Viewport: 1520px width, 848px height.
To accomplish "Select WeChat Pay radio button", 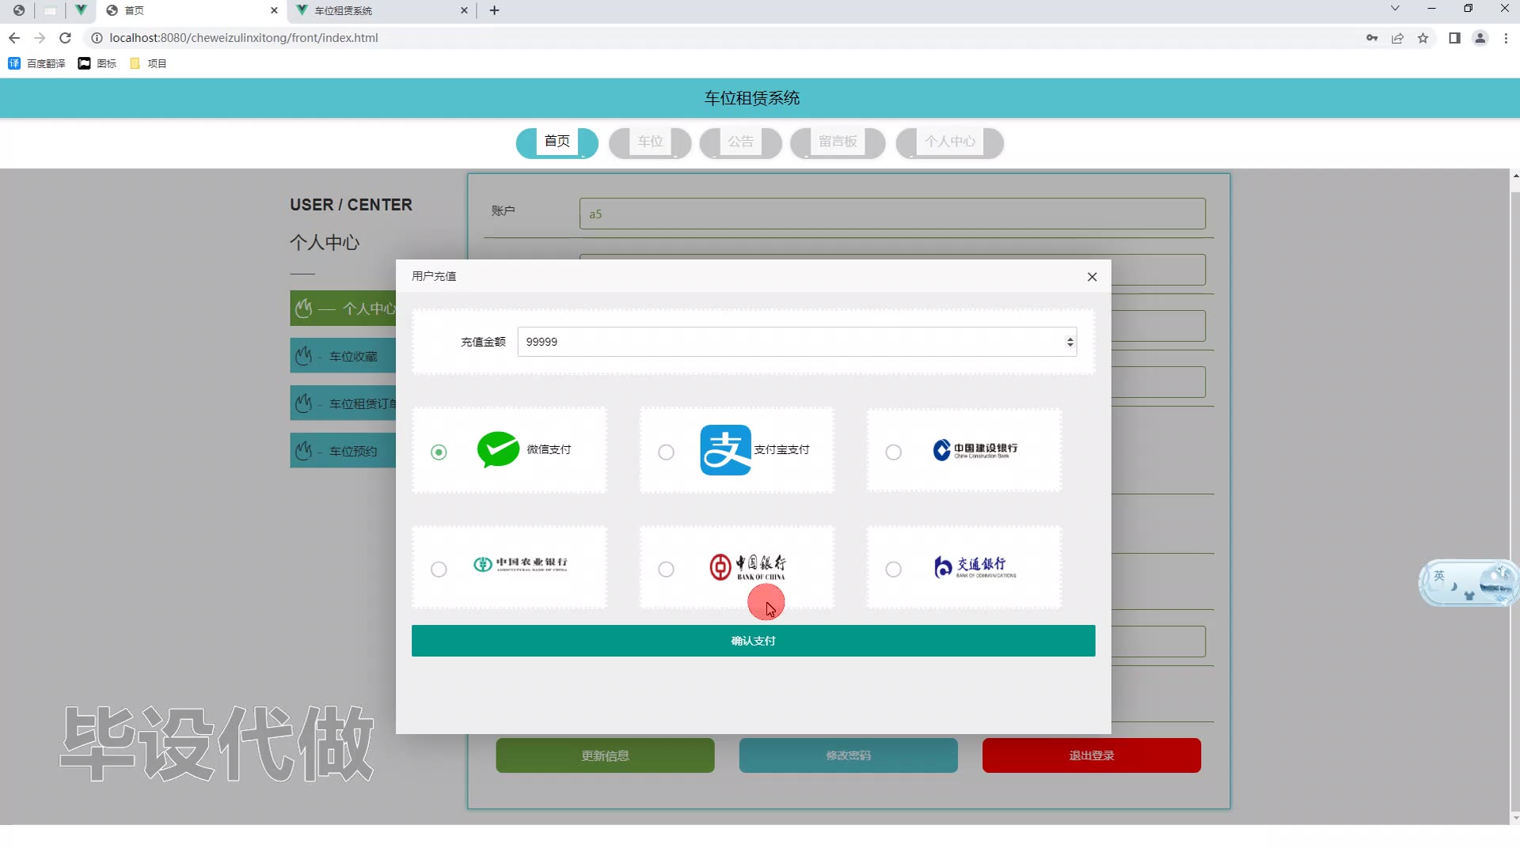I will pos(439,452).
